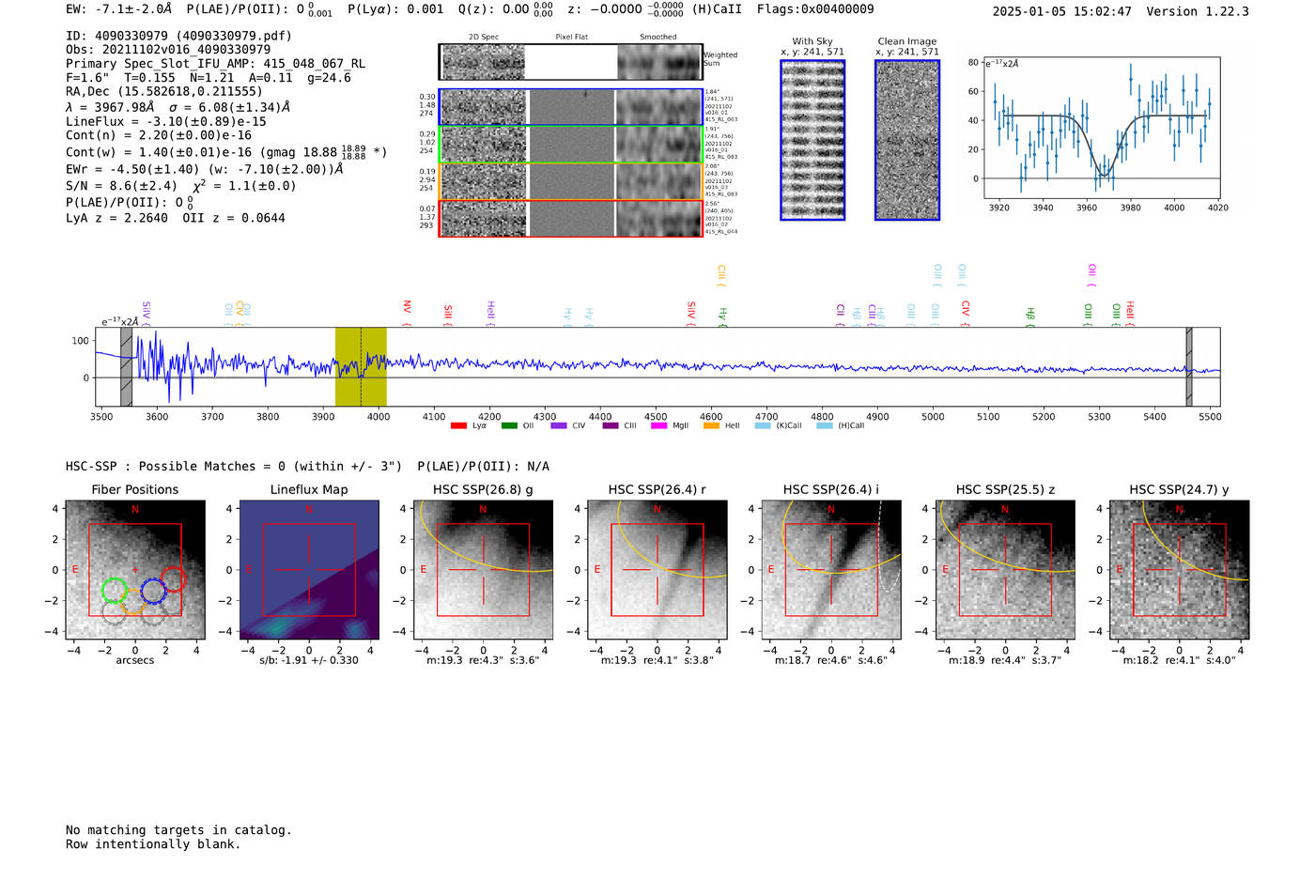Viewport: 1315px width, 895px height.
Task: Click the Flags:0x00400009 value
Action: (815, 8)
